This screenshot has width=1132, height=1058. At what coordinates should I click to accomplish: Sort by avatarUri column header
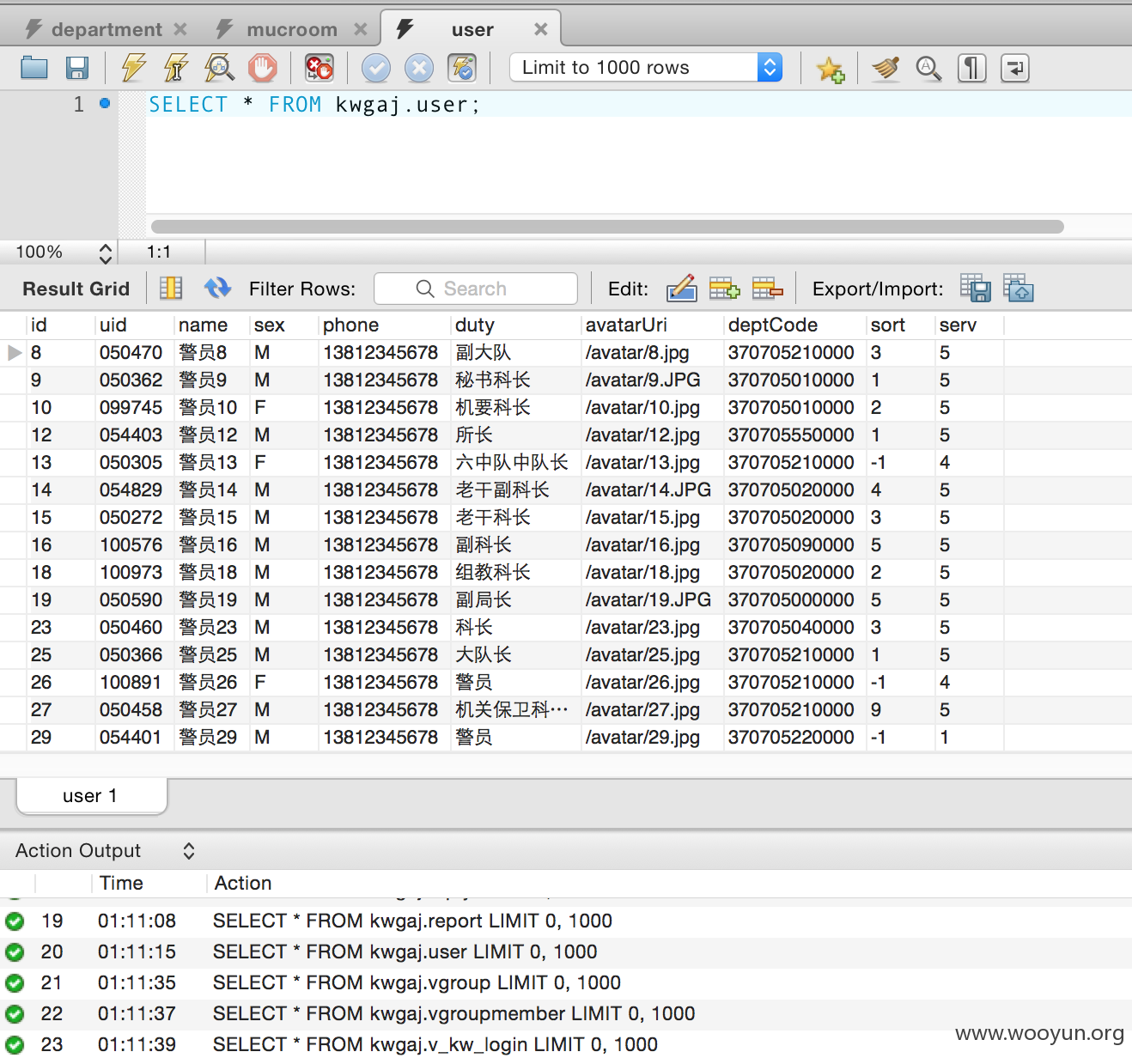[x=652, y=325]
